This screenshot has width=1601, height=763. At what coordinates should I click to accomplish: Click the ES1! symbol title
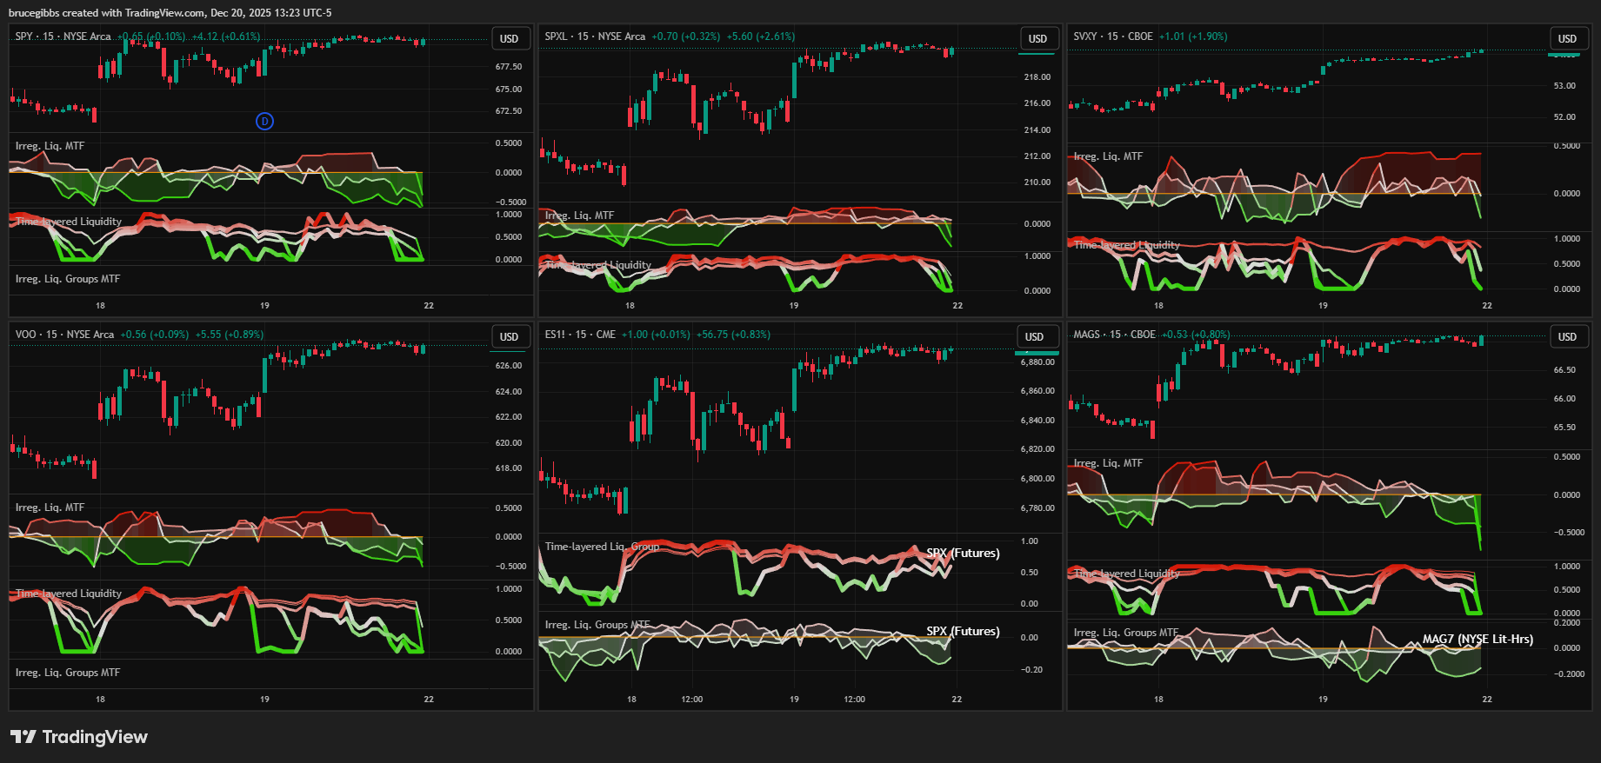(x=555, y=335)
